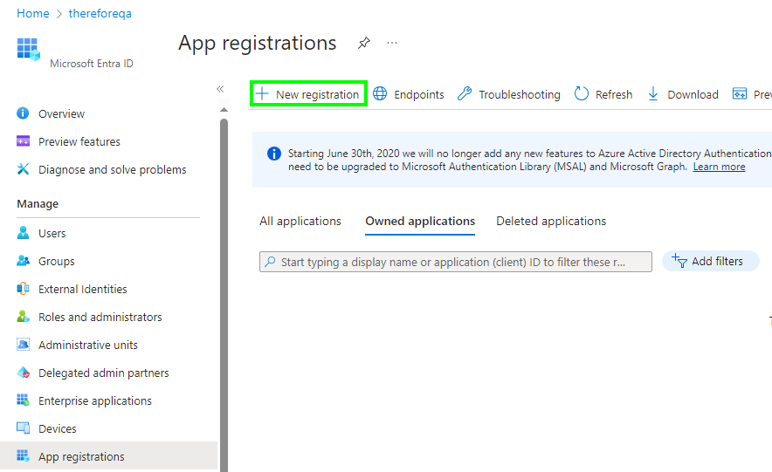The image size is (772, 472).
Task: Collapse the left sidebar with the double chevron
Action: tap(220, 89)
